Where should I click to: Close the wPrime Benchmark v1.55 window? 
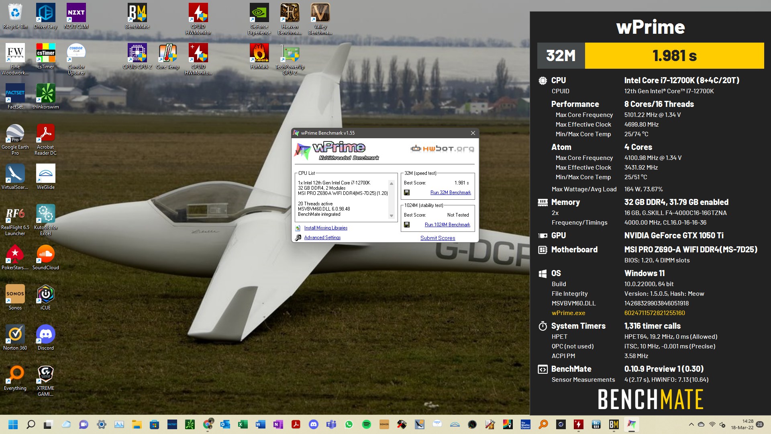[x=473, y=133]
